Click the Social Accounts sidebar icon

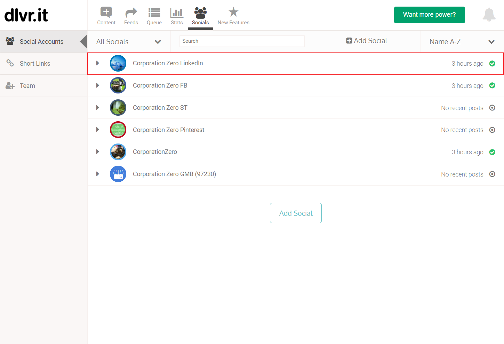[10, 41]
